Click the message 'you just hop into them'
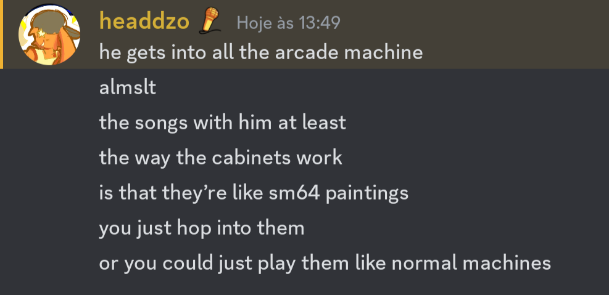Viewport: 609px width, 295px height. point(202,228)
